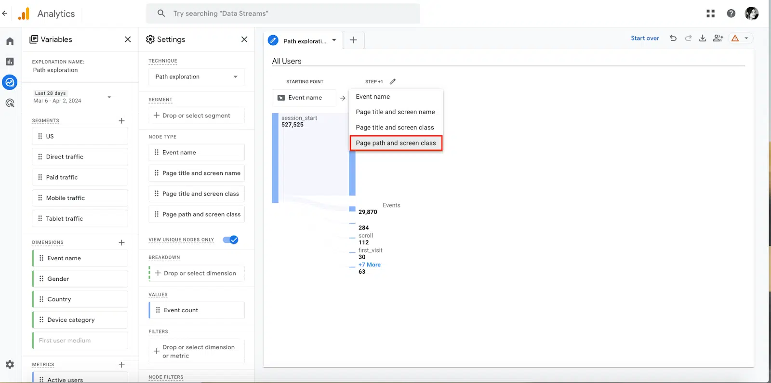The image size is (771, 383).
Task: Click the Start over link
Action: (x=645, y=39)
